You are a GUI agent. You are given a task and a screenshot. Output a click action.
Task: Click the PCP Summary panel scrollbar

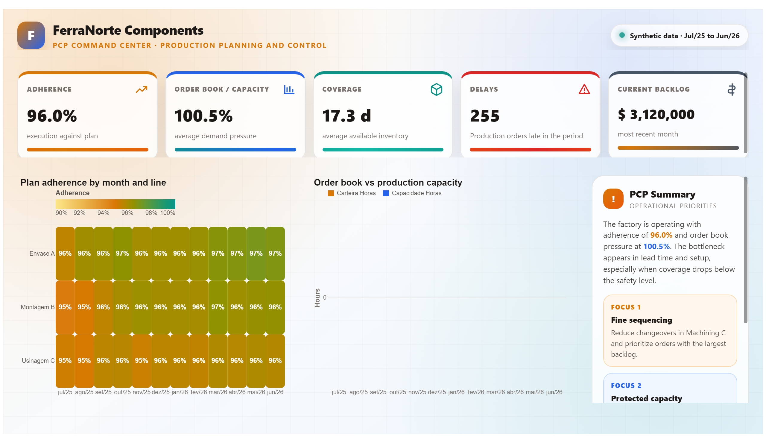(x=745, y=250)
